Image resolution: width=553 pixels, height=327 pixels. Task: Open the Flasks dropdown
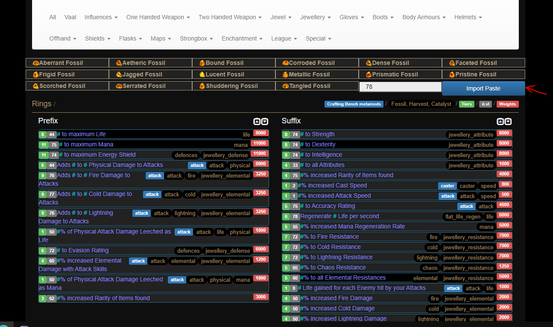point(131,38)
